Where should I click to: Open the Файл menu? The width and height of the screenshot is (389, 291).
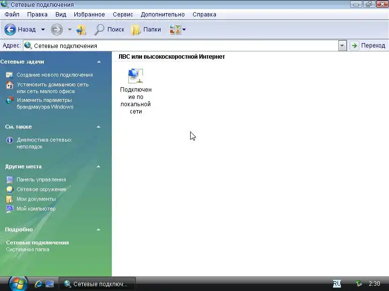[12, 15]
